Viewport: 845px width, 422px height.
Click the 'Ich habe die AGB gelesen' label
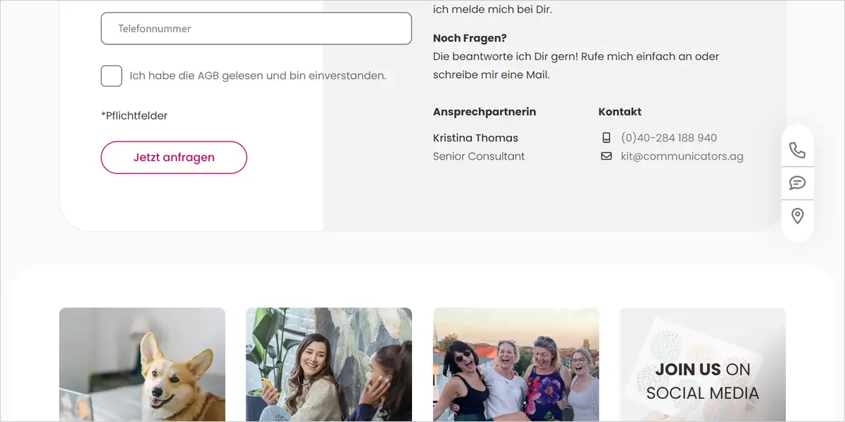(258, 76)
